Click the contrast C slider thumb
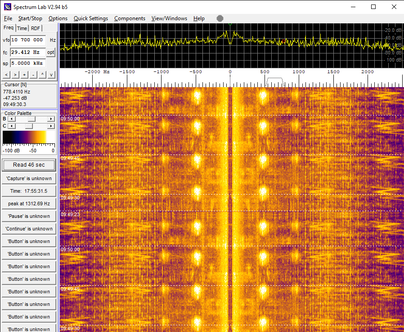Image resolution: width=404 pixels, height=332 pixels. pyautogui.click(x=29, y=126)
